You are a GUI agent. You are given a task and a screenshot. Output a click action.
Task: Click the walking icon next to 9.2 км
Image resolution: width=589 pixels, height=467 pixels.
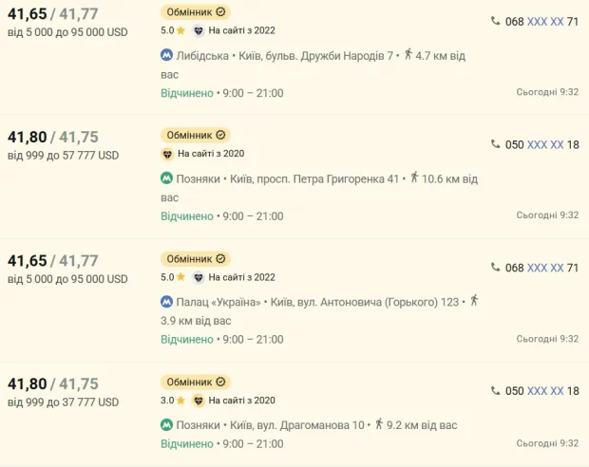[380, 424]
